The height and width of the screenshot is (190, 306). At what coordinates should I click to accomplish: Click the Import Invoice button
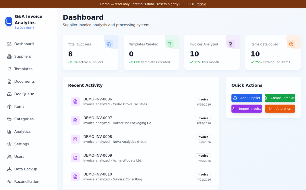coord(247,109)
